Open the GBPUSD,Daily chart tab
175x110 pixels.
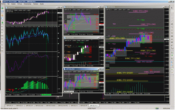click(x=39, y=106)
